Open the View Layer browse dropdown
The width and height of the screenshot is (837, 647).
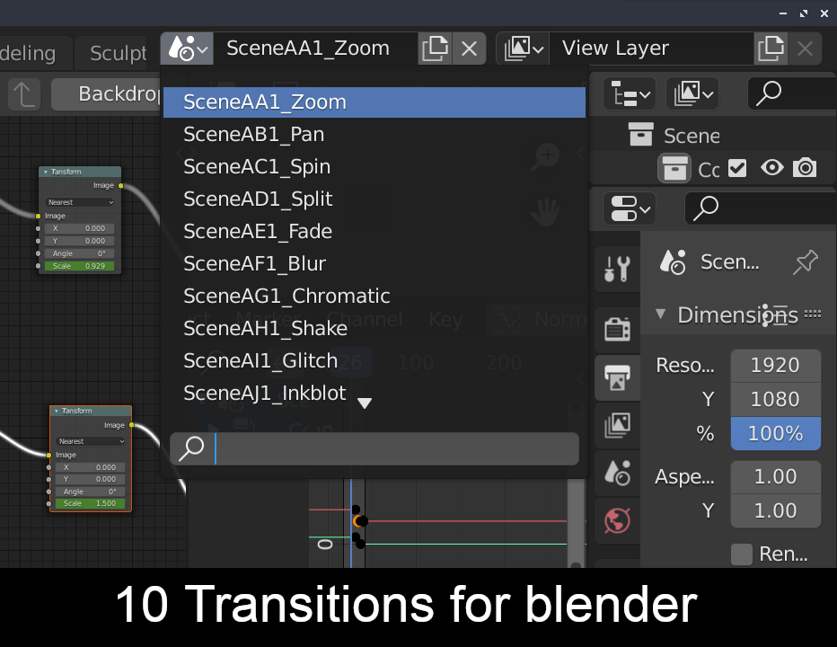tap(523, 49)
